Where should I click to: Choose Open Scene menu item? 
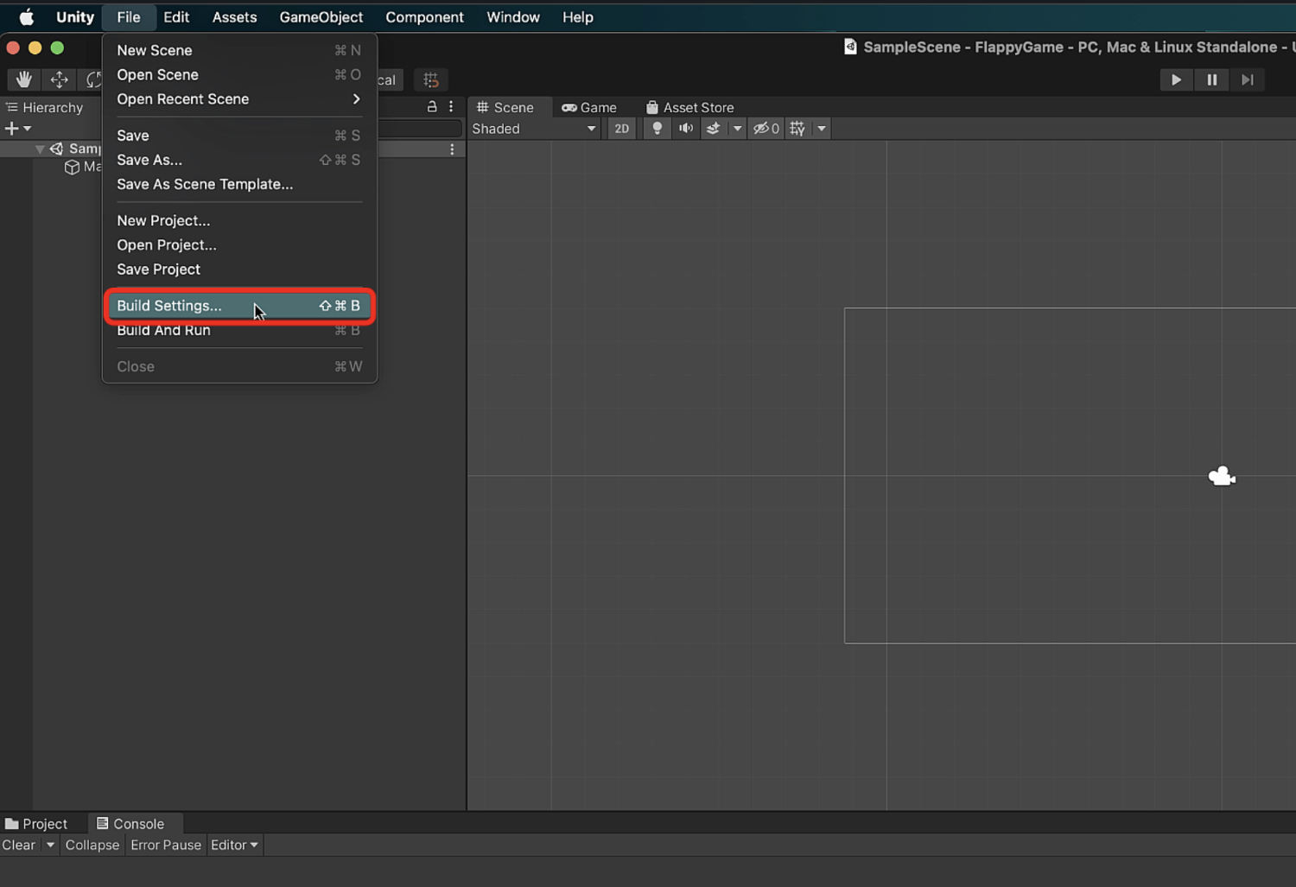click(x=239, y=74)
